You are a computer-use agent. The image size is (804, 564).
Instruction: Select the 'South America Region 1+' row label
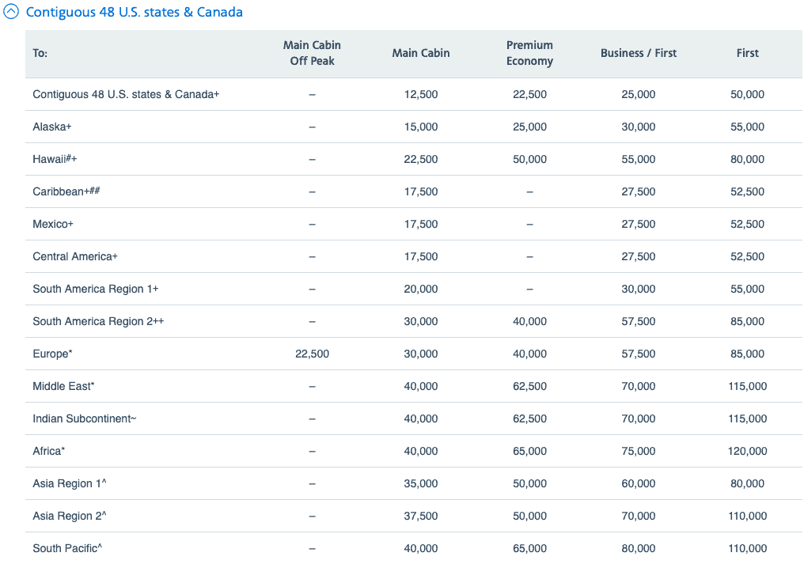(x=96, y=289)
